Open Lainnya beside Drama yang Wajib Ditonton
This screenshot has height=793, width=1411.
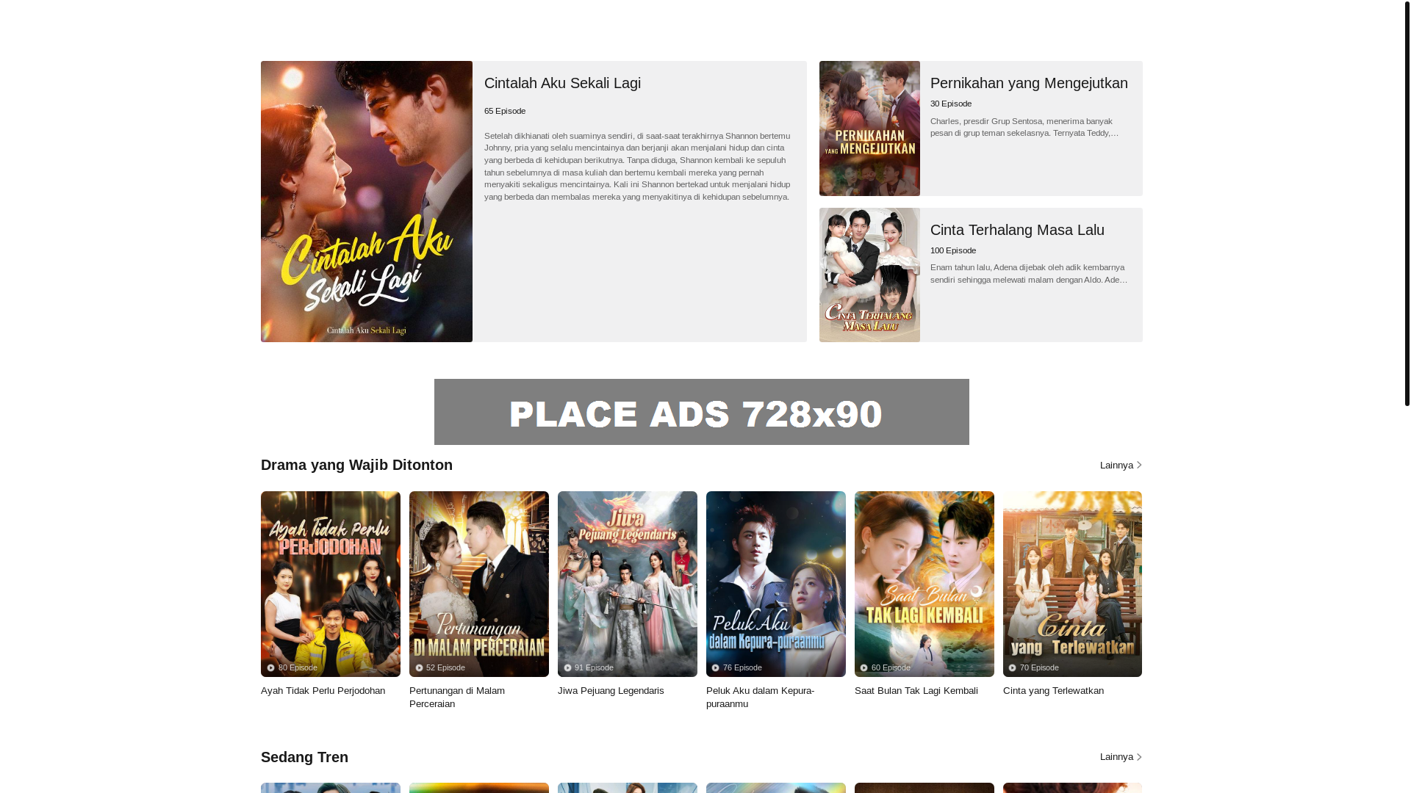(1116, 466)
